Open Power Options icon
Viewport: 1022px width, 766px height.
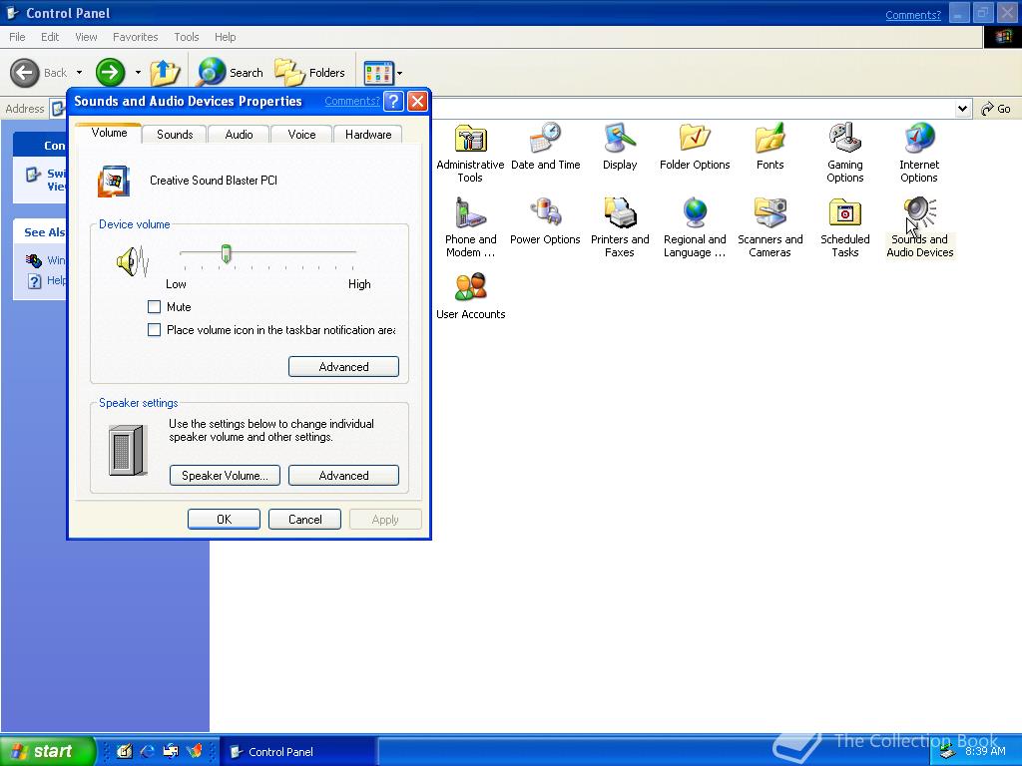545,221
